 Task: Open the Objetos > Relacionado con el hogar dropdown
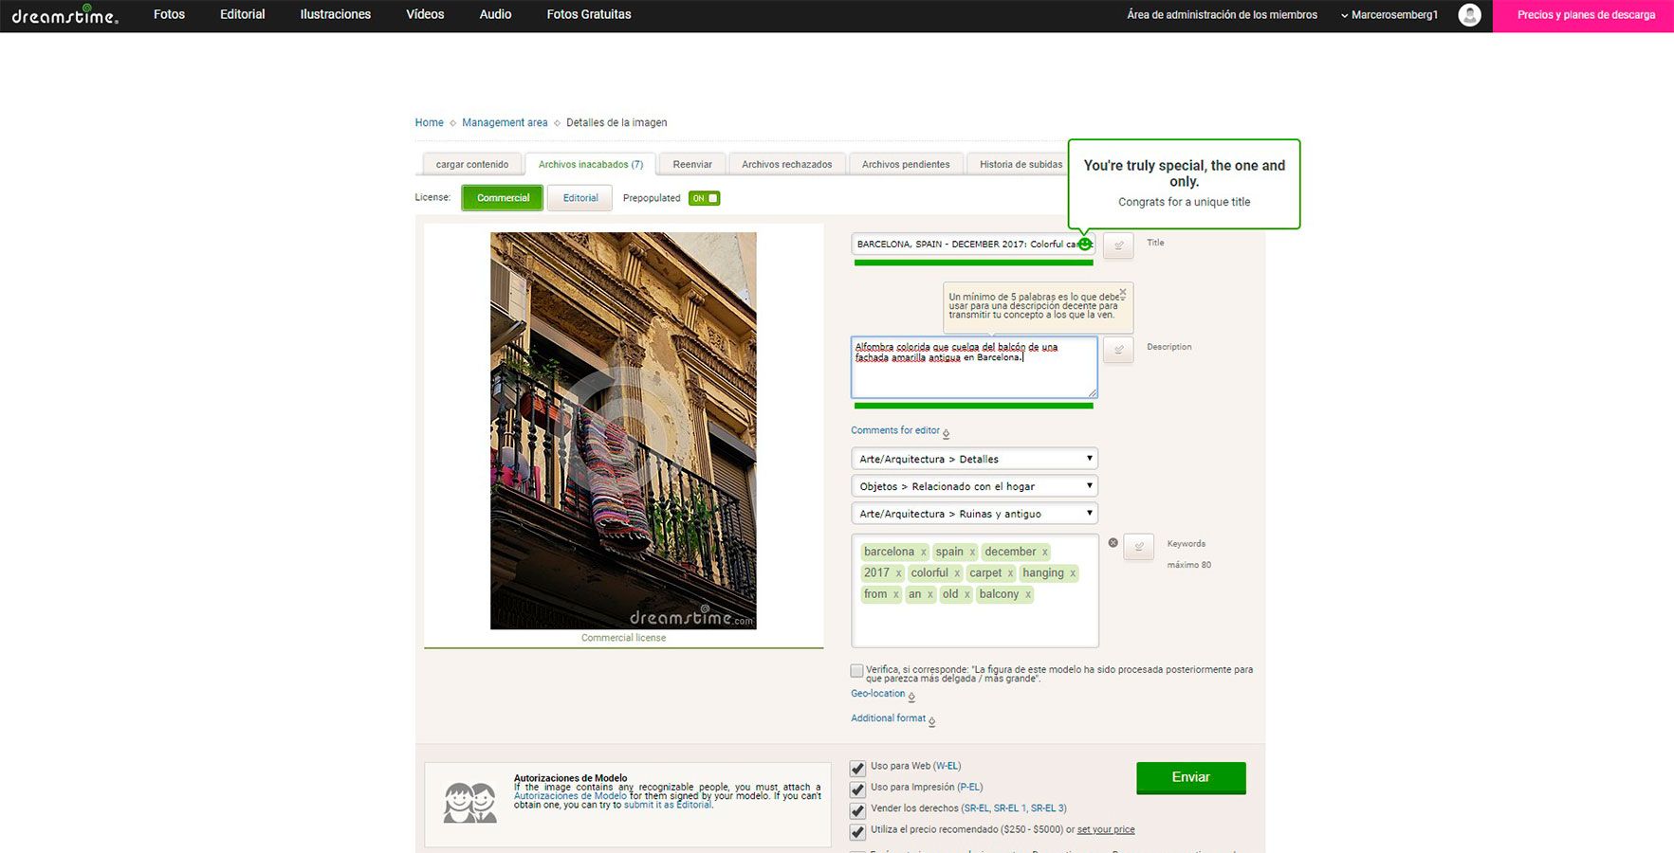(x=974, y=486)
